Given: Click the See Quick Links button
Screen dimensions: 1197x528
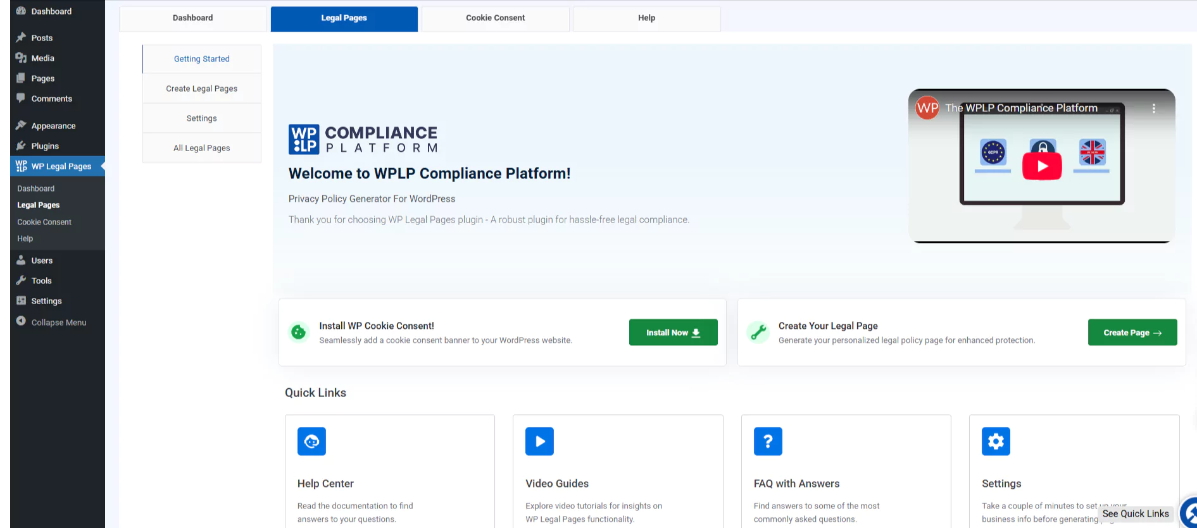Looking at the screenshot, I should [1136, 513].
